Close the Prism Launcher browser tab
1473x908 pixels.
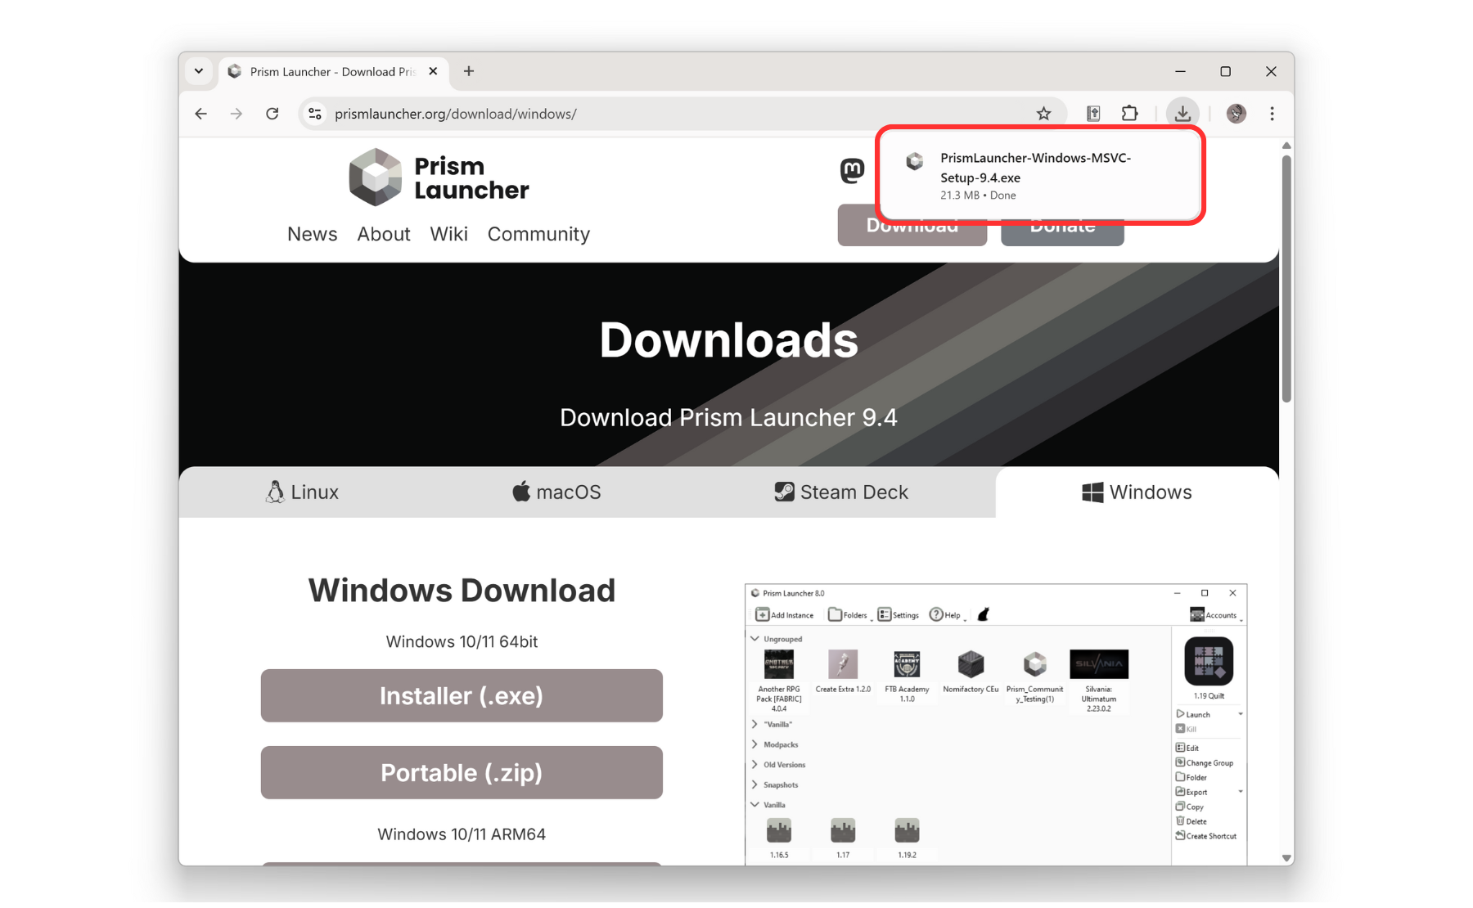433,71
